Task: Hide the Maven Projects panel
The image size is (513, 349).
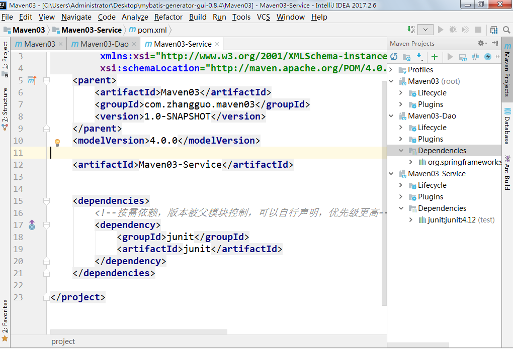Action: point(495,43)
